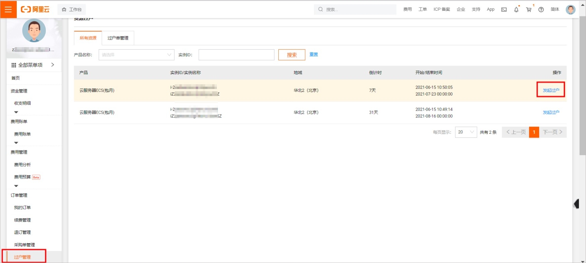The width and height of the screenshot is (586, 263).
Task: Select the 所有资源 tab
Action: [x=88, y=38]
